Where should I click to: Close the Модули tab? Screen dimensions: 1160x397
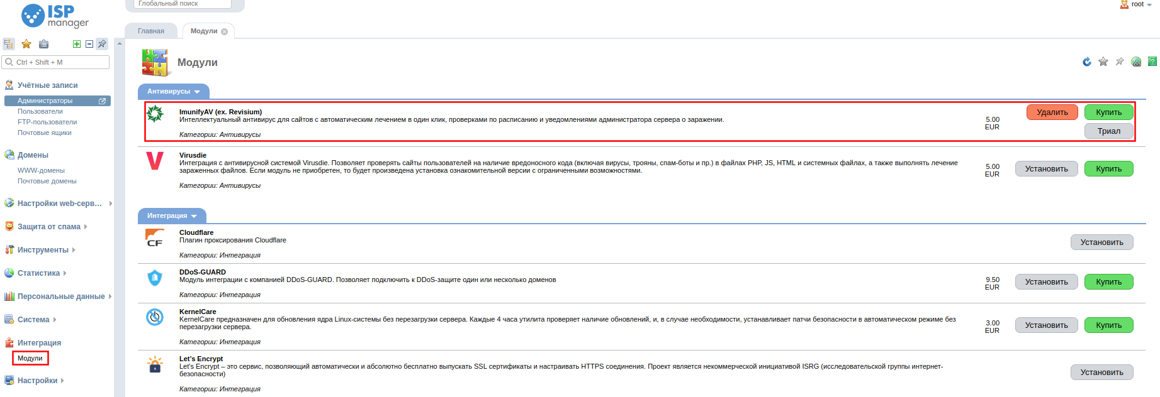[225, 31]
